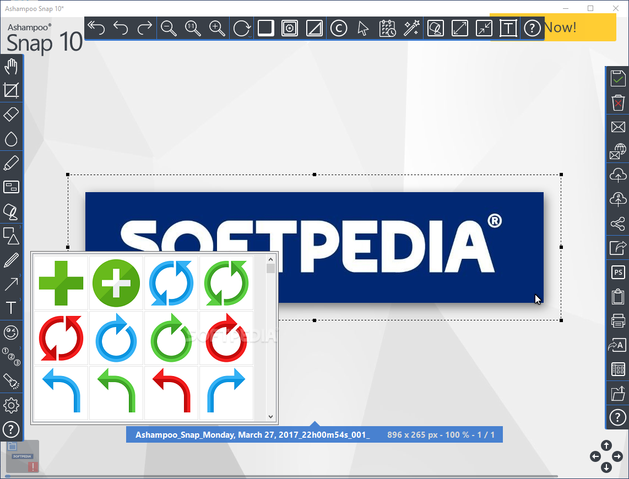The height and width of the screenshot is (479, 629).
Task: Add date stamp with calendar icon
Action: tap(388, 28)
